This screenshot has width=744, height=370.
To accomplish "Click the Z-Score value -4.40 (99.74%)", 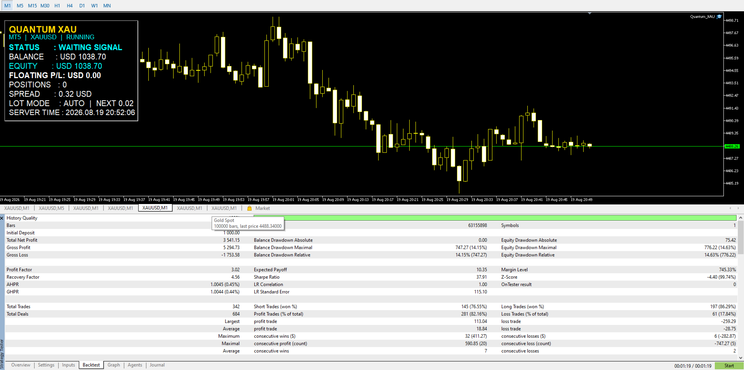I will tap(721, 277).
